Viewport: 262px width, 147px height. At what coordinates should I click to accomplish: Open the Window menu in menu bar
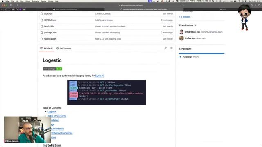click(51, 1)
